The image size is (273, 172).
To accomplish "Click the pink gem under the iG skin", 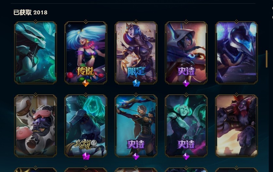I will 86,156.
